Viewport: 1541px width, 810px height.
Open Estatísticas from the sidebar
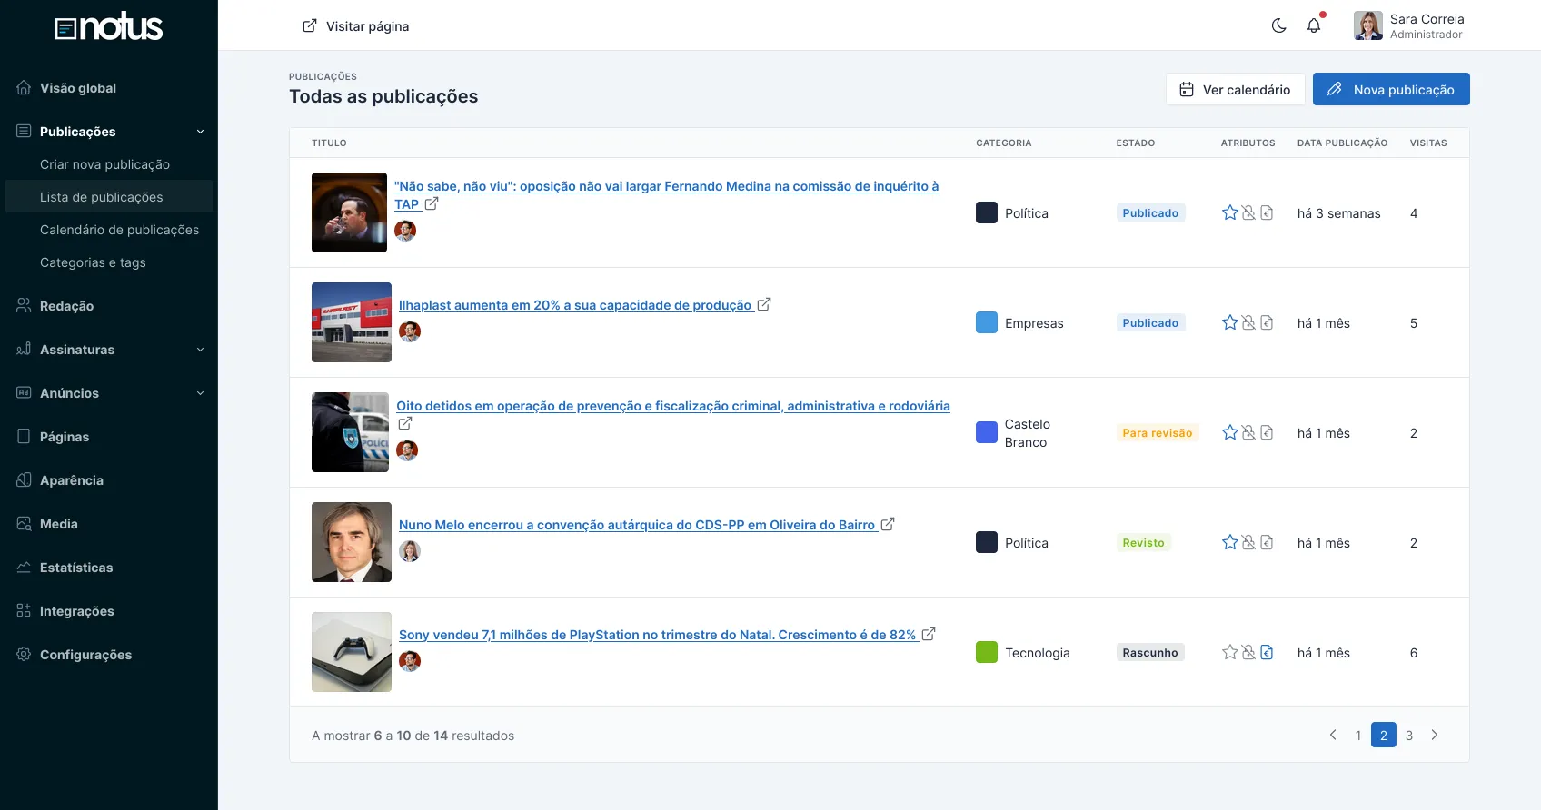pyautogui.click(x=76, y=568)
